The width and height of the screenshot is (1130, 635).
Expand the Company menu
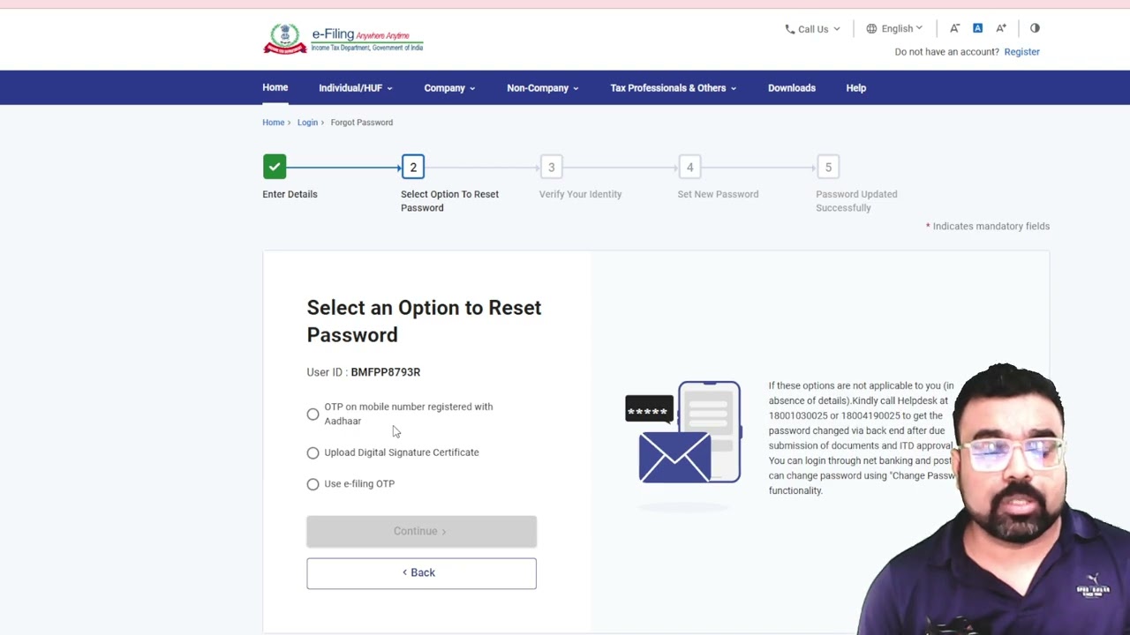449,88
